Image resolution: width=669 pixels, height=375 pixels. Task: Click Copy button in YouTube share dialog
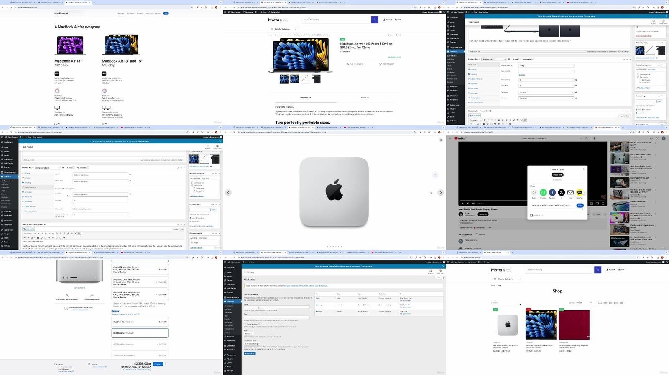click(x=580, y=205)
